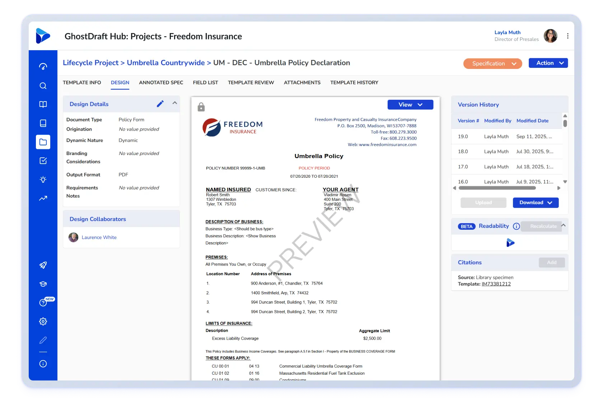Click the Output Format PDF value
The width and height of the screenshot is (603, 402).
coord(123,175)
